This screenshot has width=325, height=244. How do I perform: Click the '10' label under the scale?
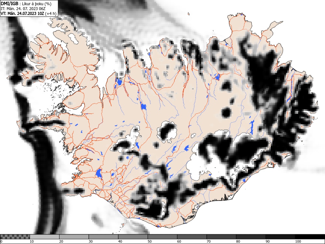click(32, 241)
